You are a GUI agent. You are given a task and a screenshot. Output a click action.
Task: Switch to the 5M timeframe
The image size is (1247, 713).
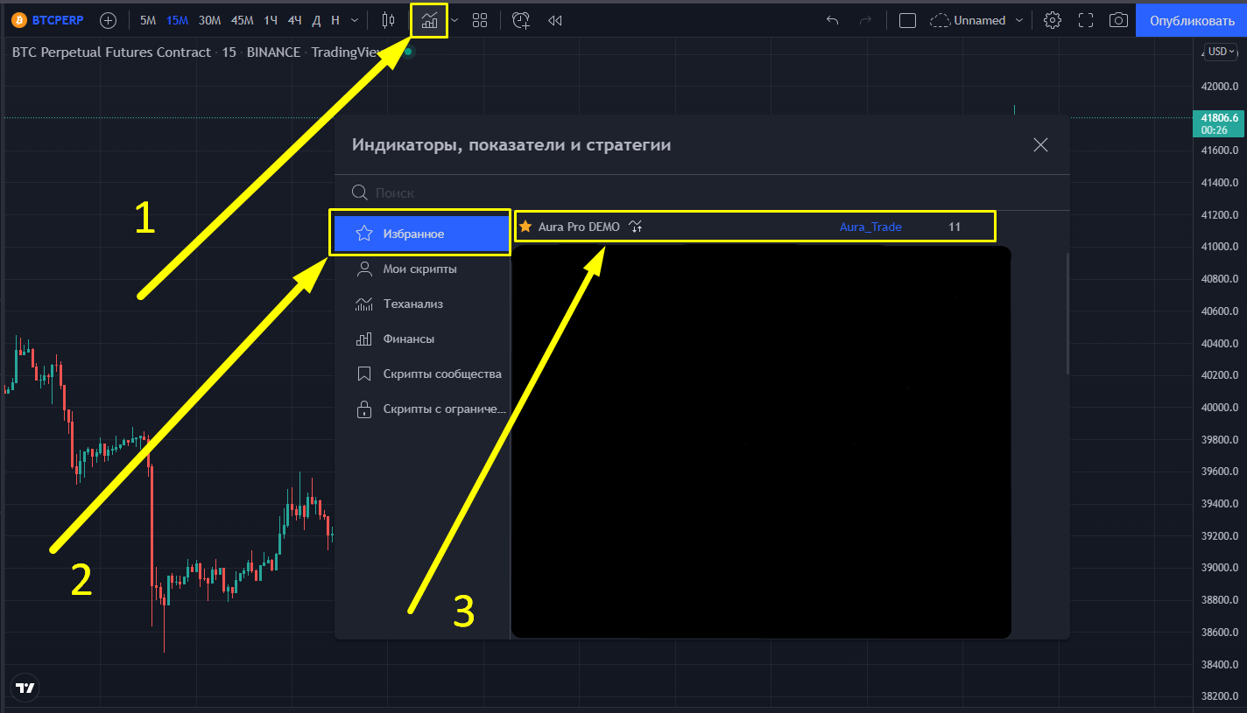(148, 20)
